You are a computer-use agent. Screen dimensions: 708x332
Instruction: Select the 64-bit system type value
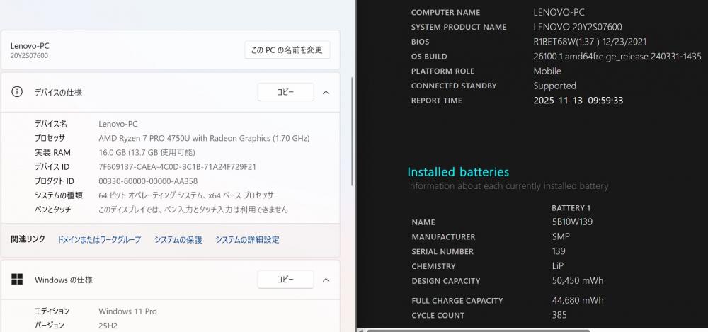click(x=186, y=195)
